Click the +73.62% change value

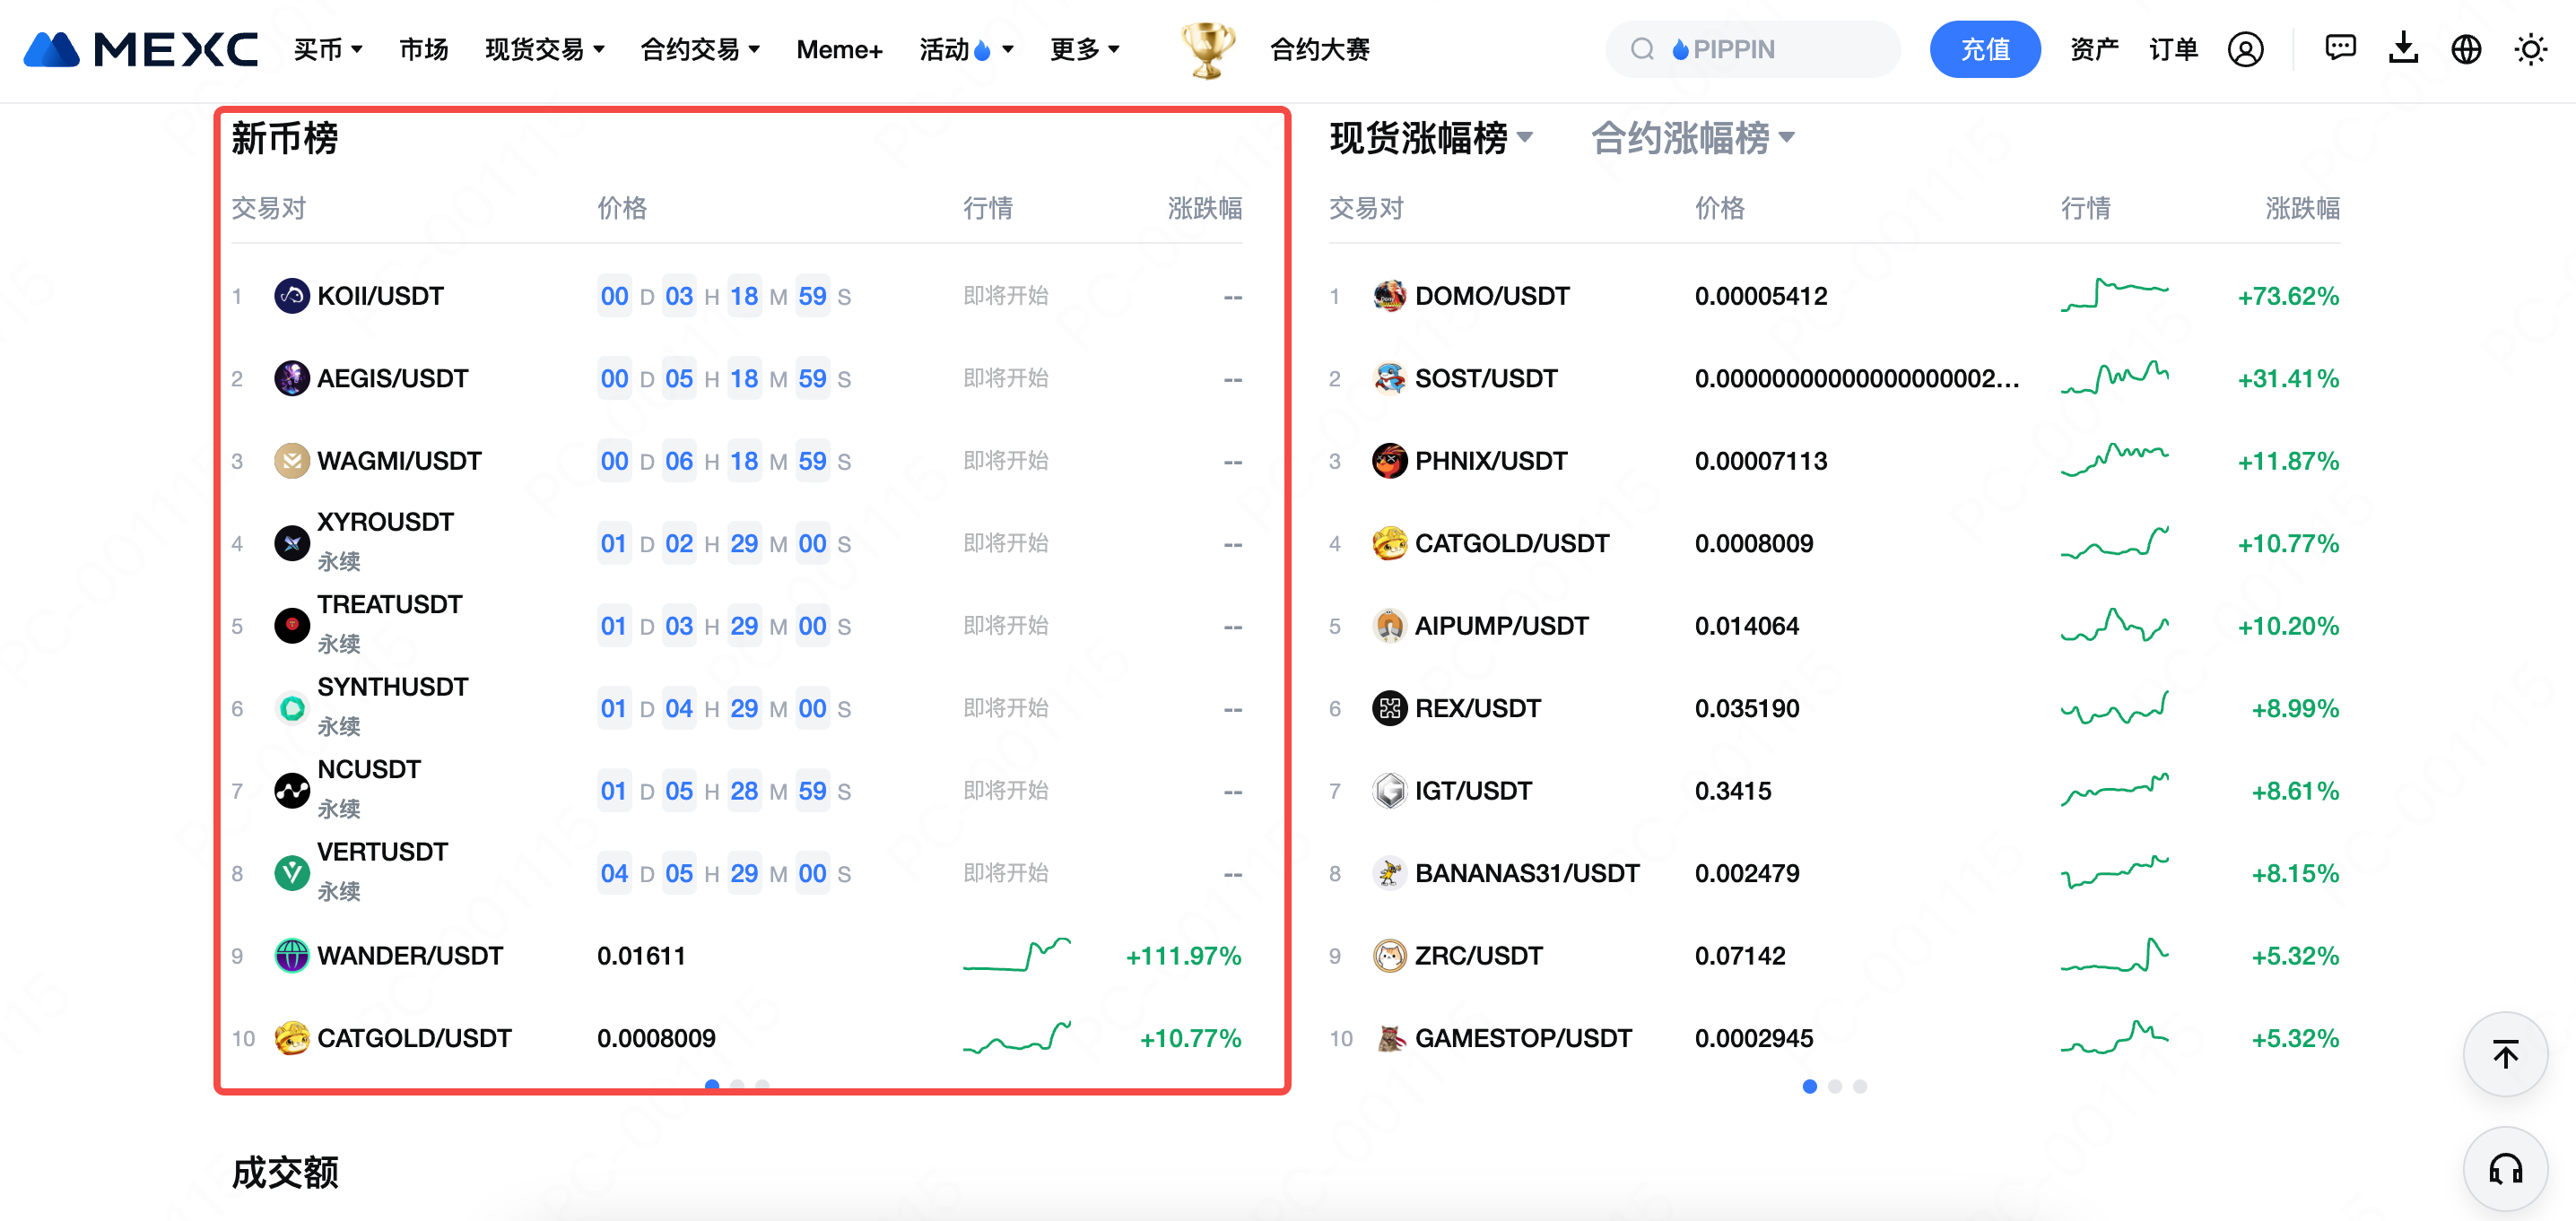point(2288,296)
